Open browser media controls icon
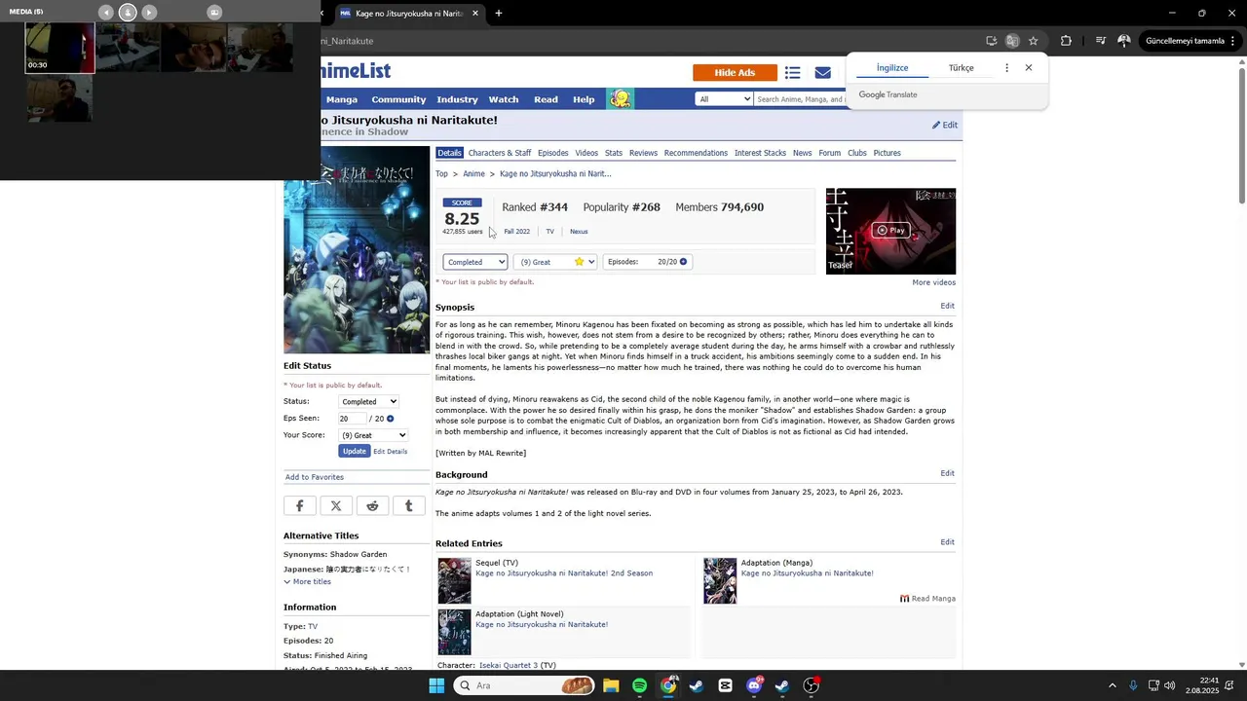The height and width of the screenshot is (701, 1247). [1101, 41]
